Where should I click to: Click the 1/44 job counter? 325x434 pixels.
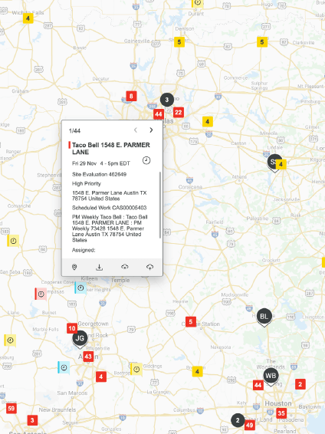pos(74,131)
